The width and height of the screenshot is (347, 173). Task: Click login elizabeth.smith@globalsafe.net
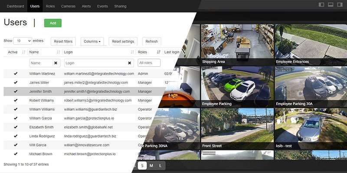[88, 127]
